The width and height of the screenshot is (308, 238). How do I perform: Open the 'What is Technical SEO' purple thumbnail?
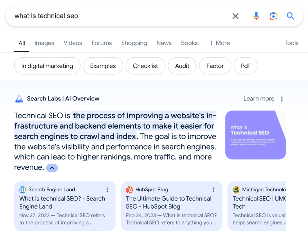point(255,135)
